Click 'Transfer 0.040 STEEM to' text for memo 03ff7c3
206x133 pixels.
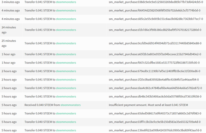point(40,122)
